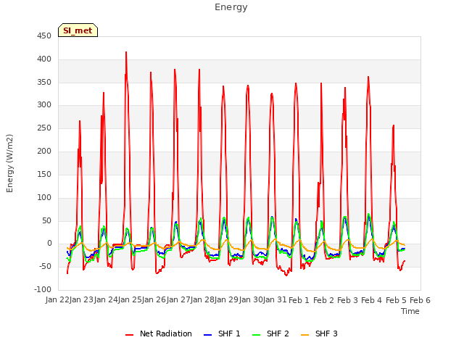Click the Jan 27 x-axis label

point(178,300)
